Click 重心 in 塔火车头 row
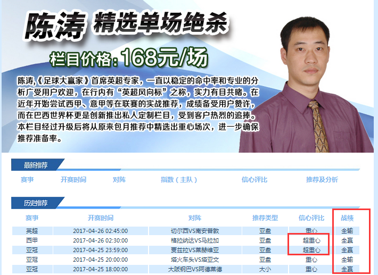Viewport: 378px width, 275px height. coord(311,260)
